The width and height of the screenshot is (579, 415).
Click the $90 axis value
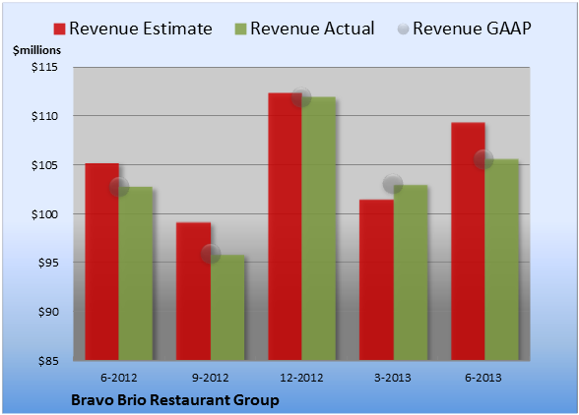click(48, 312)
